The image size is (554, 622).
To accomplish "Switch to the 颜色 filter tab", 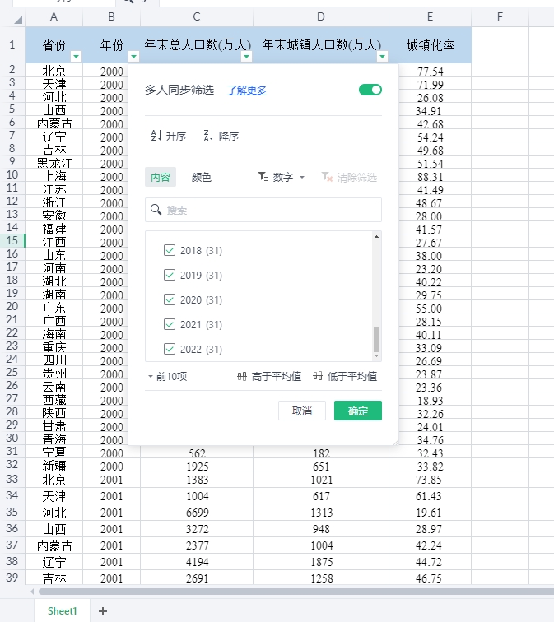I will click(201, 177).
